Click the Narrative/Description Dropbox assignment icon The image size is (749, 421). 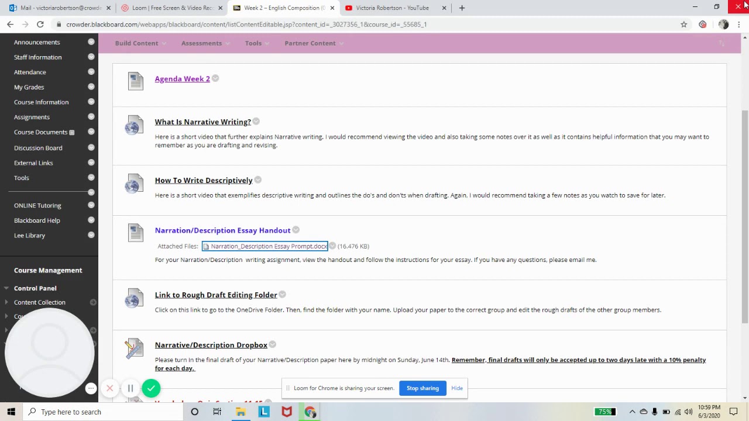tap(135, 348)
